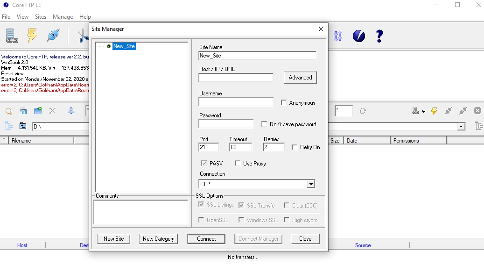Click the Password input field
484x280 pixels.
[226, 124]
